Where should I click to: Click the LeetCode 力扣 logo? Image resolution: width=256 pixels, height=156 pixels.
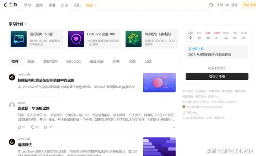tap(10, 5)
